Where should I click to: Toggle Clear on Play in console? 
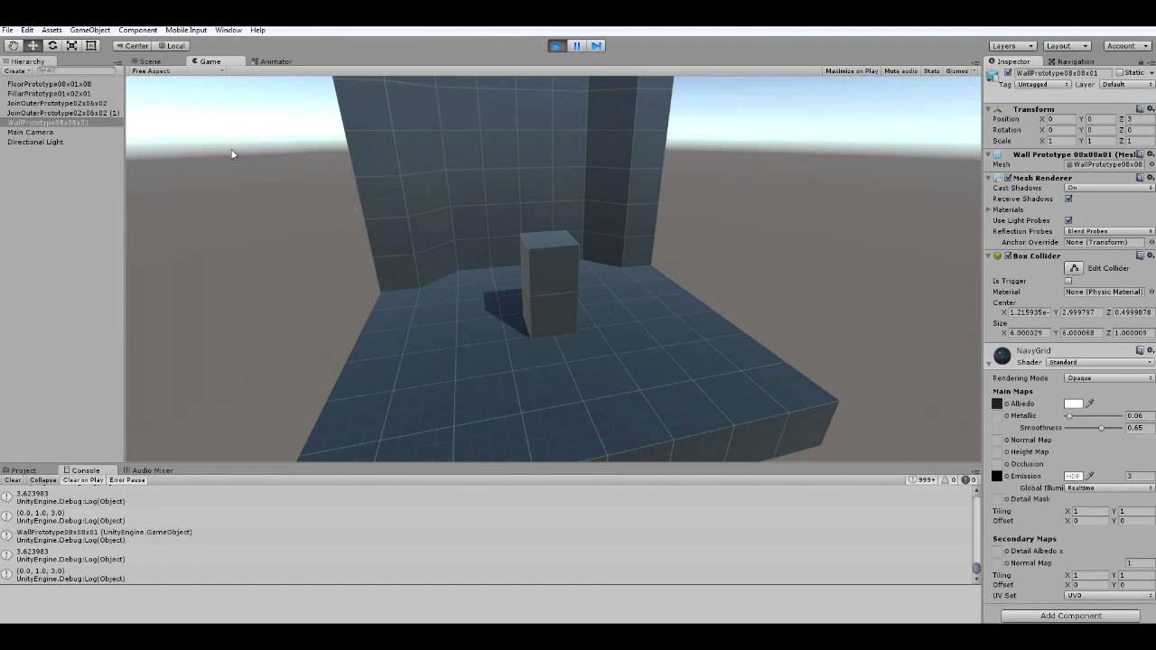[x=83, y=480]
